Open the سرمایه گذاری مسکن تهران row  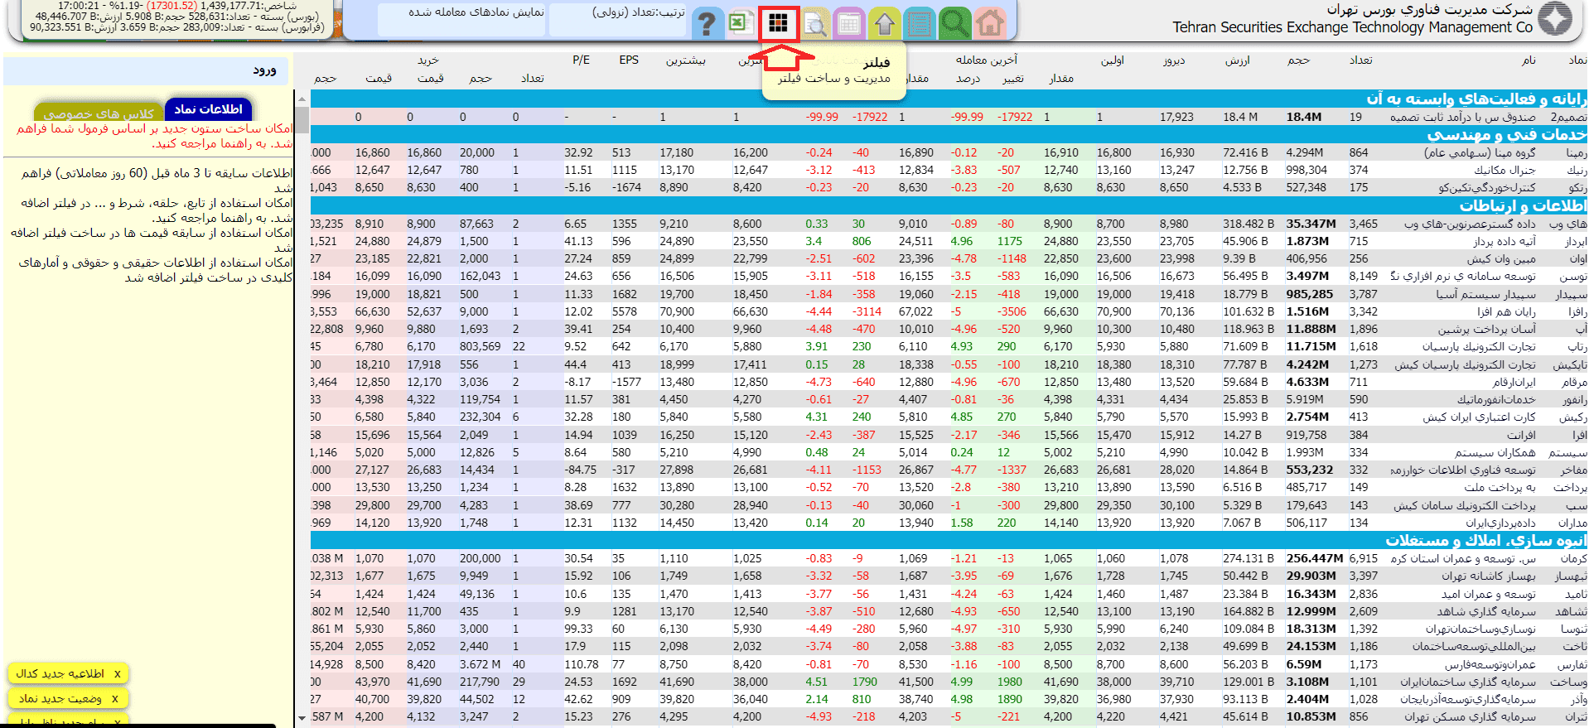[949, 716]
